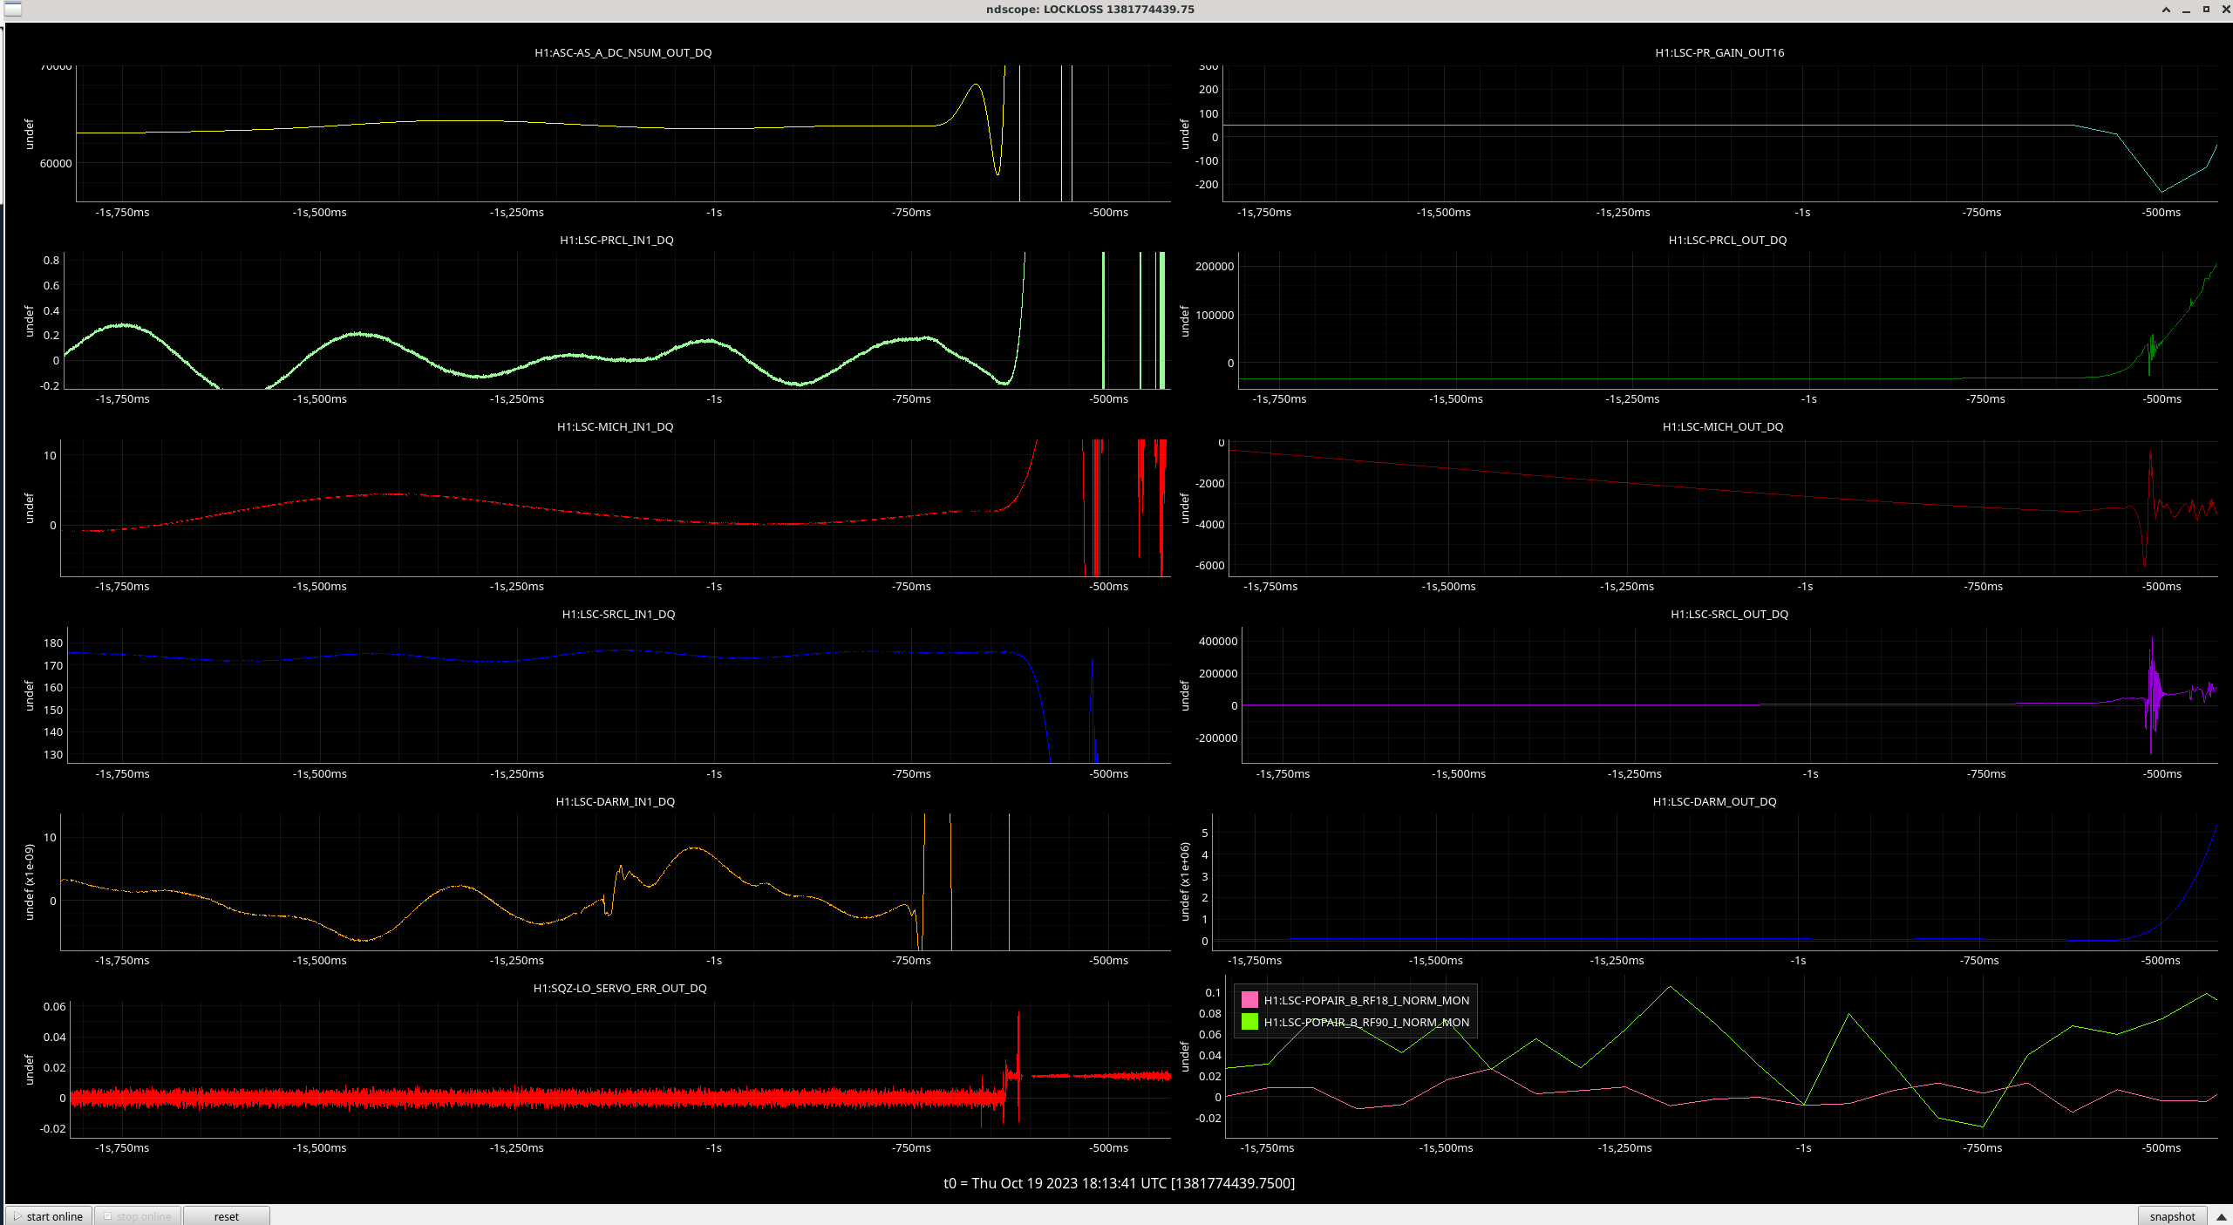Click the H1:LSC-SRCL_OUT_DQ plot title
The height and width of the screenshot is (1225, 2233).
[1728, 614]
